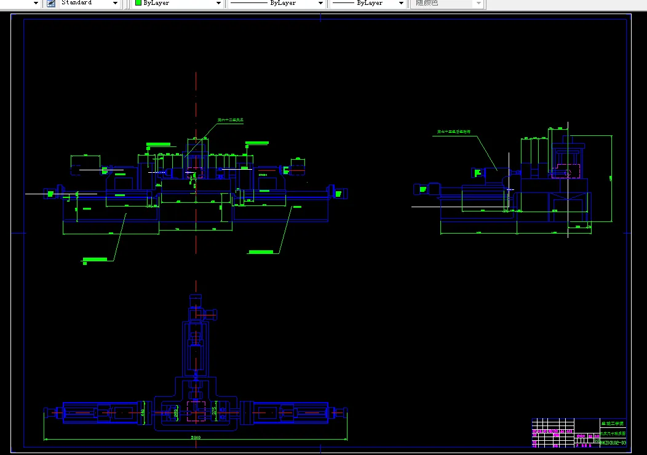Screen dimensions: 647x455
Task: Select the 3800 overall length dimension text
Action: (196, 437)
